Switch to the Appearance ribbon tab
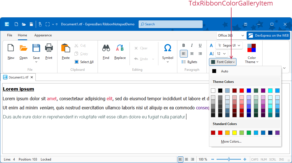 (43, 35)
